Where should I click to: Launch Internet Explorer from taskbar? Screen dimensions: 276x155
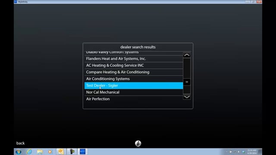coord(29,152)
